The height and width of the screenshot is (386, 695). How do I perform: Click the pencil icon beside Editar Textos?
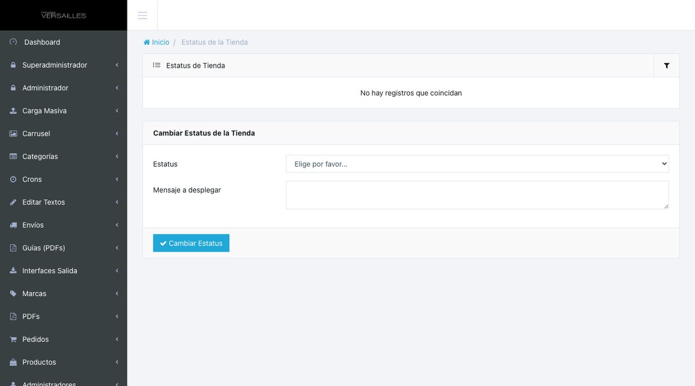pyautogui.click(x=13, y=202)
